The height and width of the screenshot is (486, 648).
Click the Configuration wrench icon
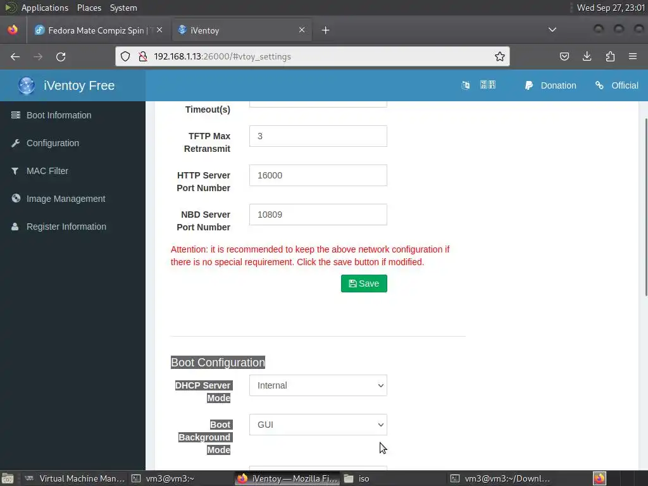click(x=16, y=143)
